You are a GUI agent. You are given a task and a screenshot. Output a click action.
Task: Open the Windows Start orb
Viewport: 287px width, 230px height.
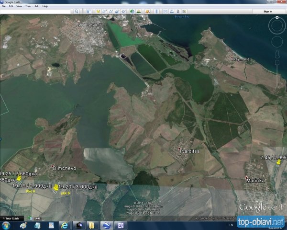pyautogui.click(x=6, y=225)
